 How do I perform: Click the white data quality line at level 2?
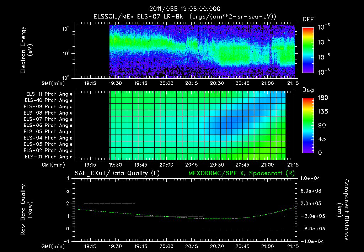pyautogui.click(x=109, y=204)
